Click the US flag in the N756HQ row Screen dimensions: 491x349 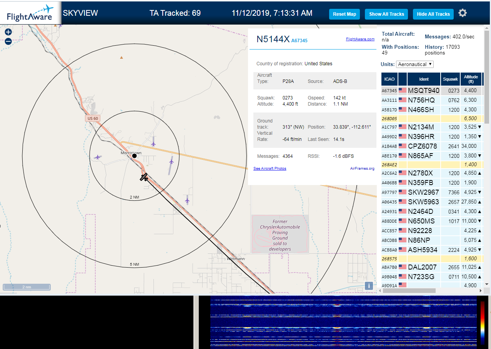pos(403,100)
